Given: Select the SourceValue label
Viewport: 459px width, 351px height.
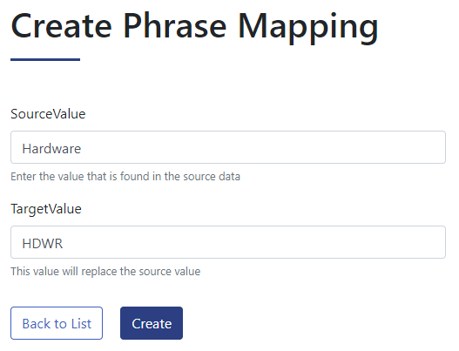Looking at the screenshot, I should click(48, 113).
